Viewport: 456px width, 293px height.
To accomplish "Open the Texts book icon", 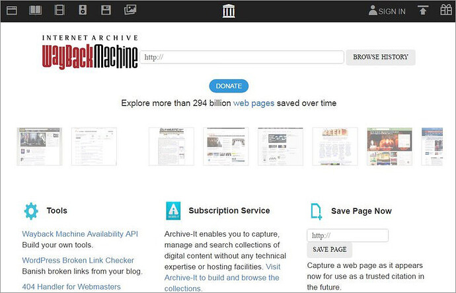I will 35,11.
